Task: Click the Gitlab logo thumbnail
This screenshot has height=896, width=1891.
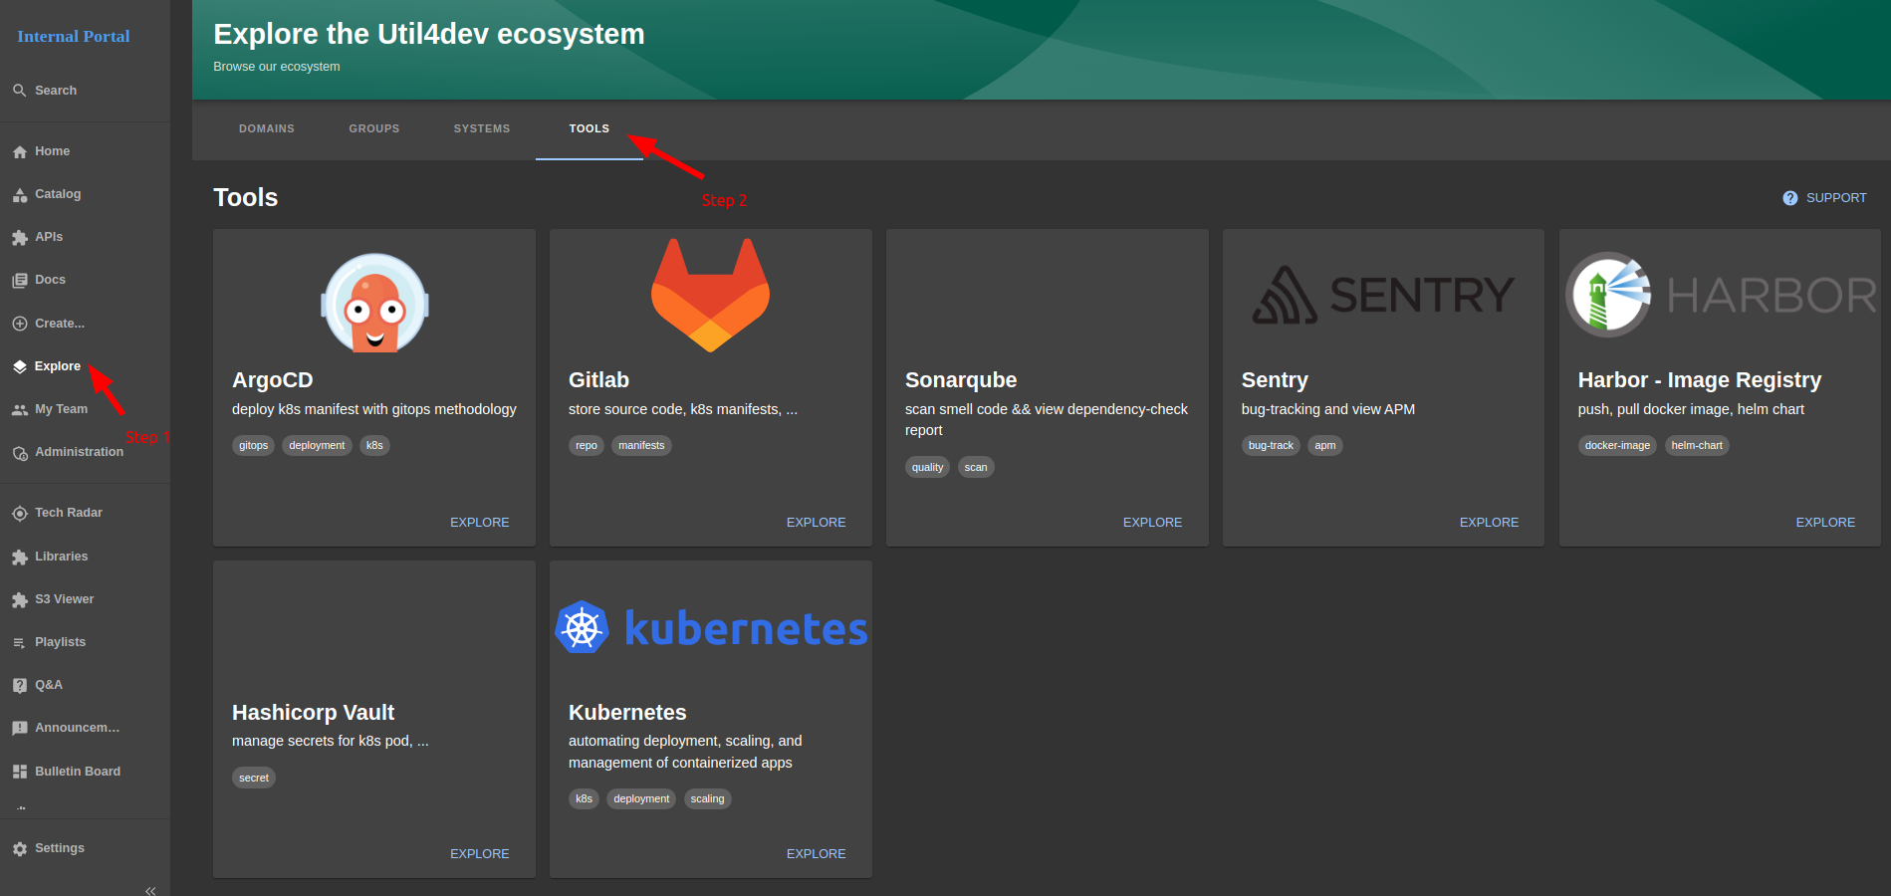Action: [710, 296]
